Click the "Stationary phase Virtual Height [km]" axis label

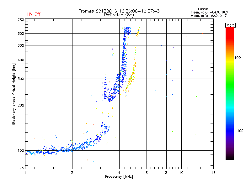pos(14,94)
